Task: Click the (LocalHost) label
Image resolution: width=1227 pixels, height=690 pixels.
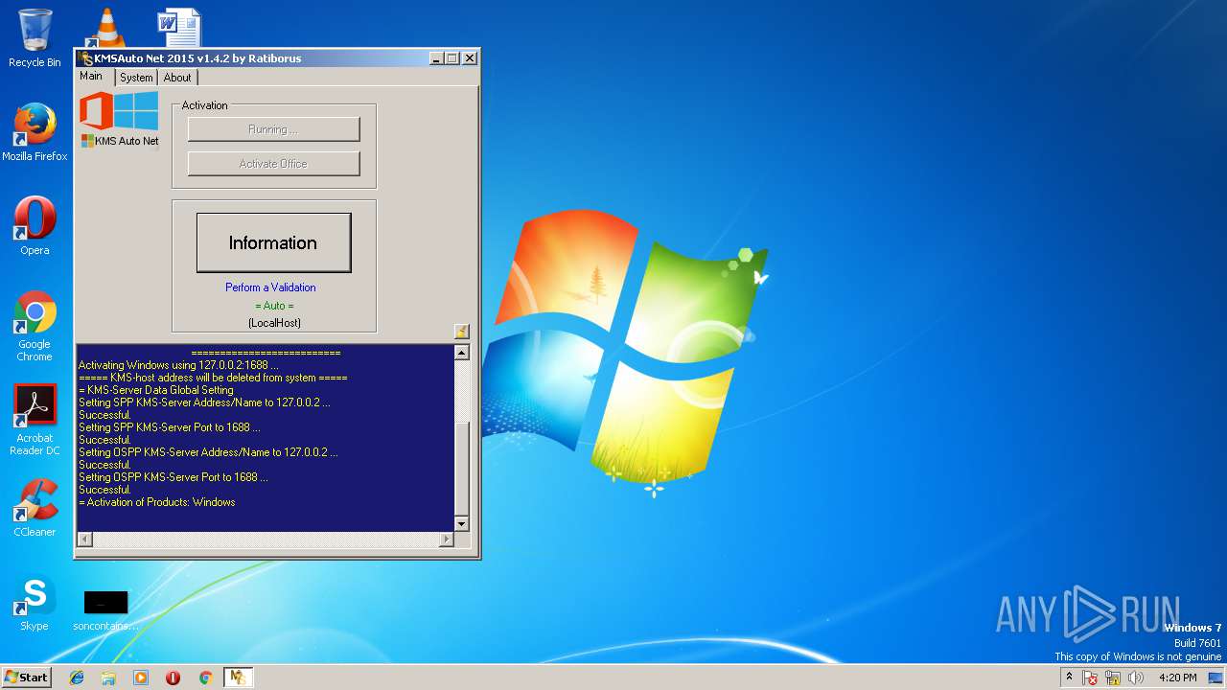Action: [x=274, y=323]
